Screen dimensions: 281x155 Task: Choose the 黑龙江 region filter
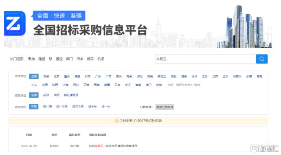coord(162,76)
